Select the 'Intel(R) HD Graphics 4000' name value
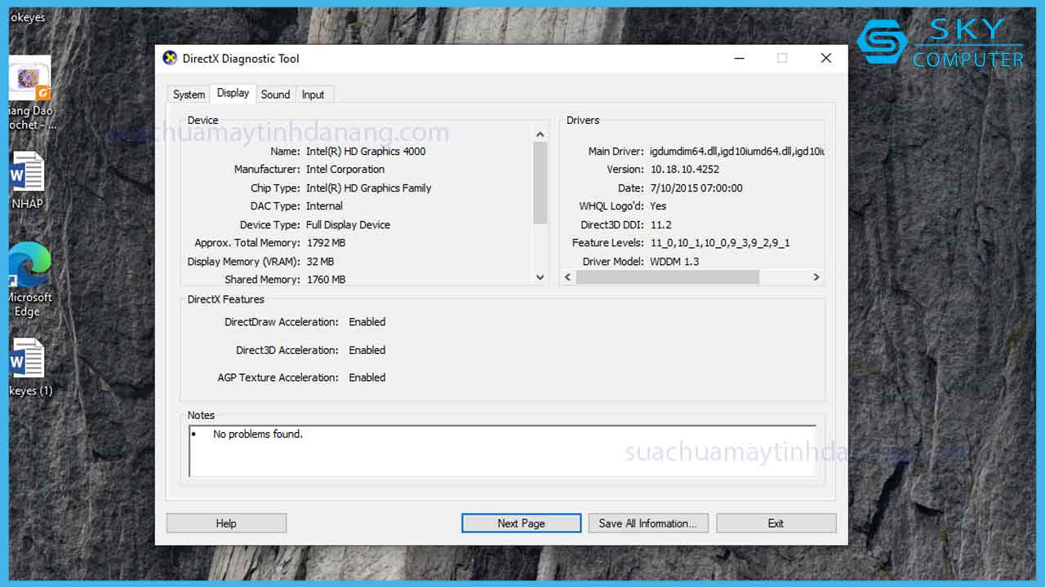The image size is (1045, 587). coord(366,151)
